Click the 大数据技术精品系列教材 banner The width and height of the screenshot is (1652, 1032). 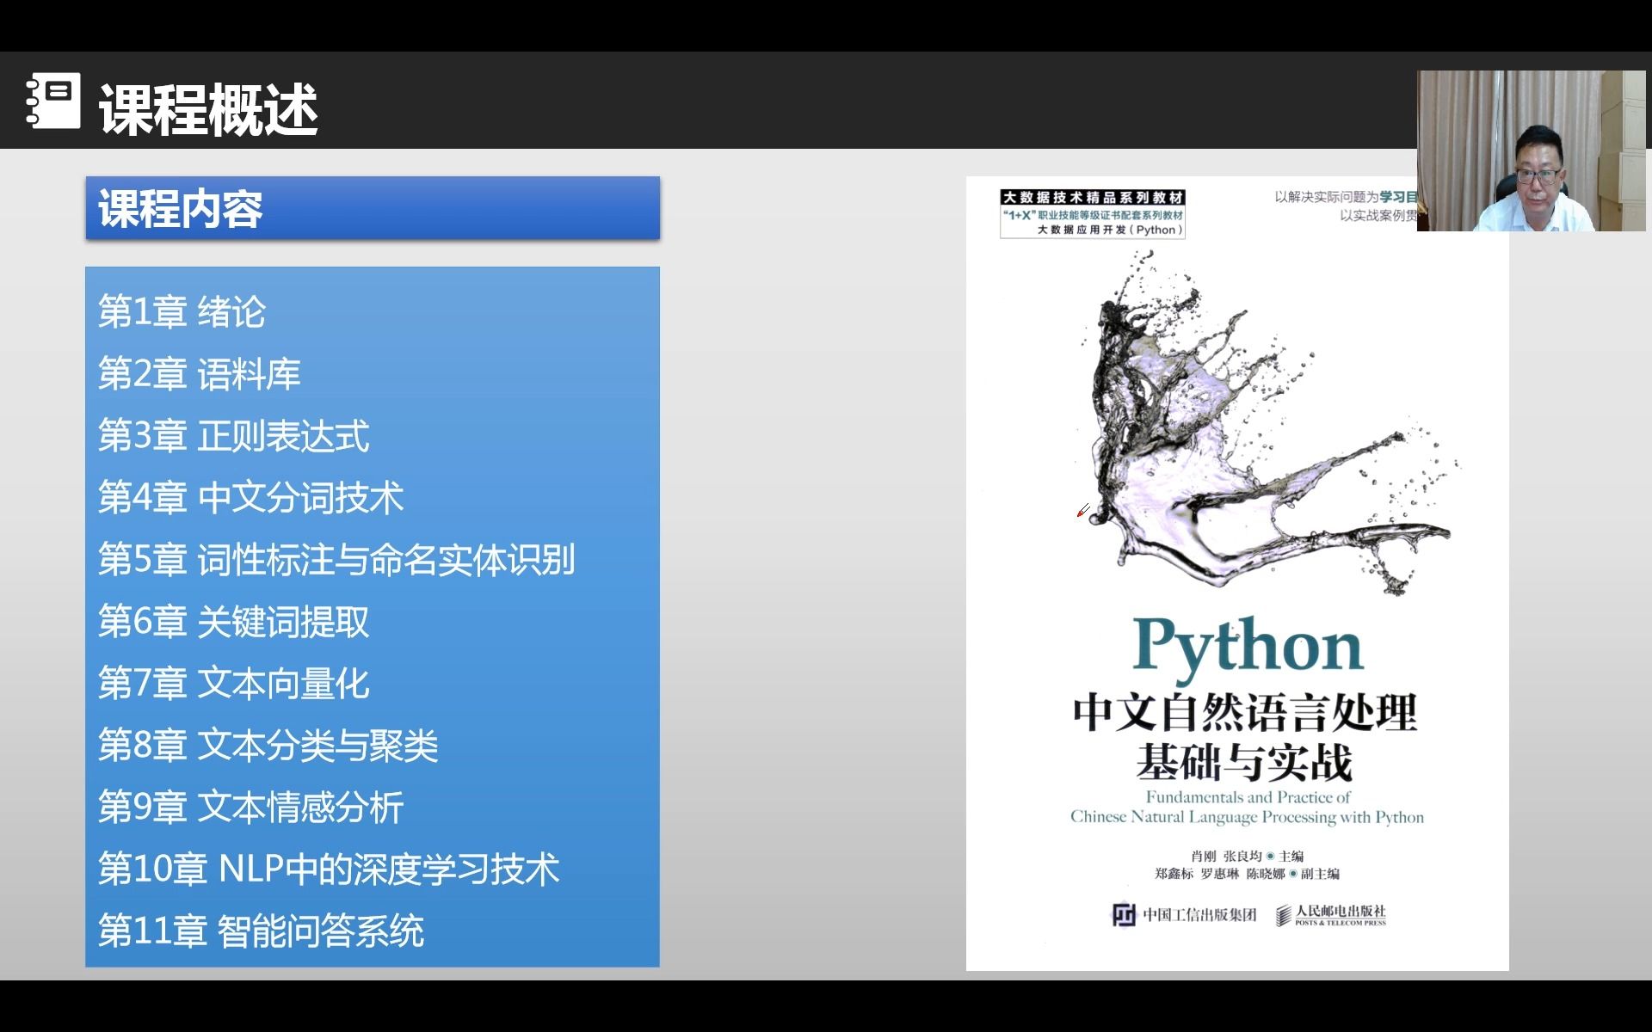(x=1094, y=198)
